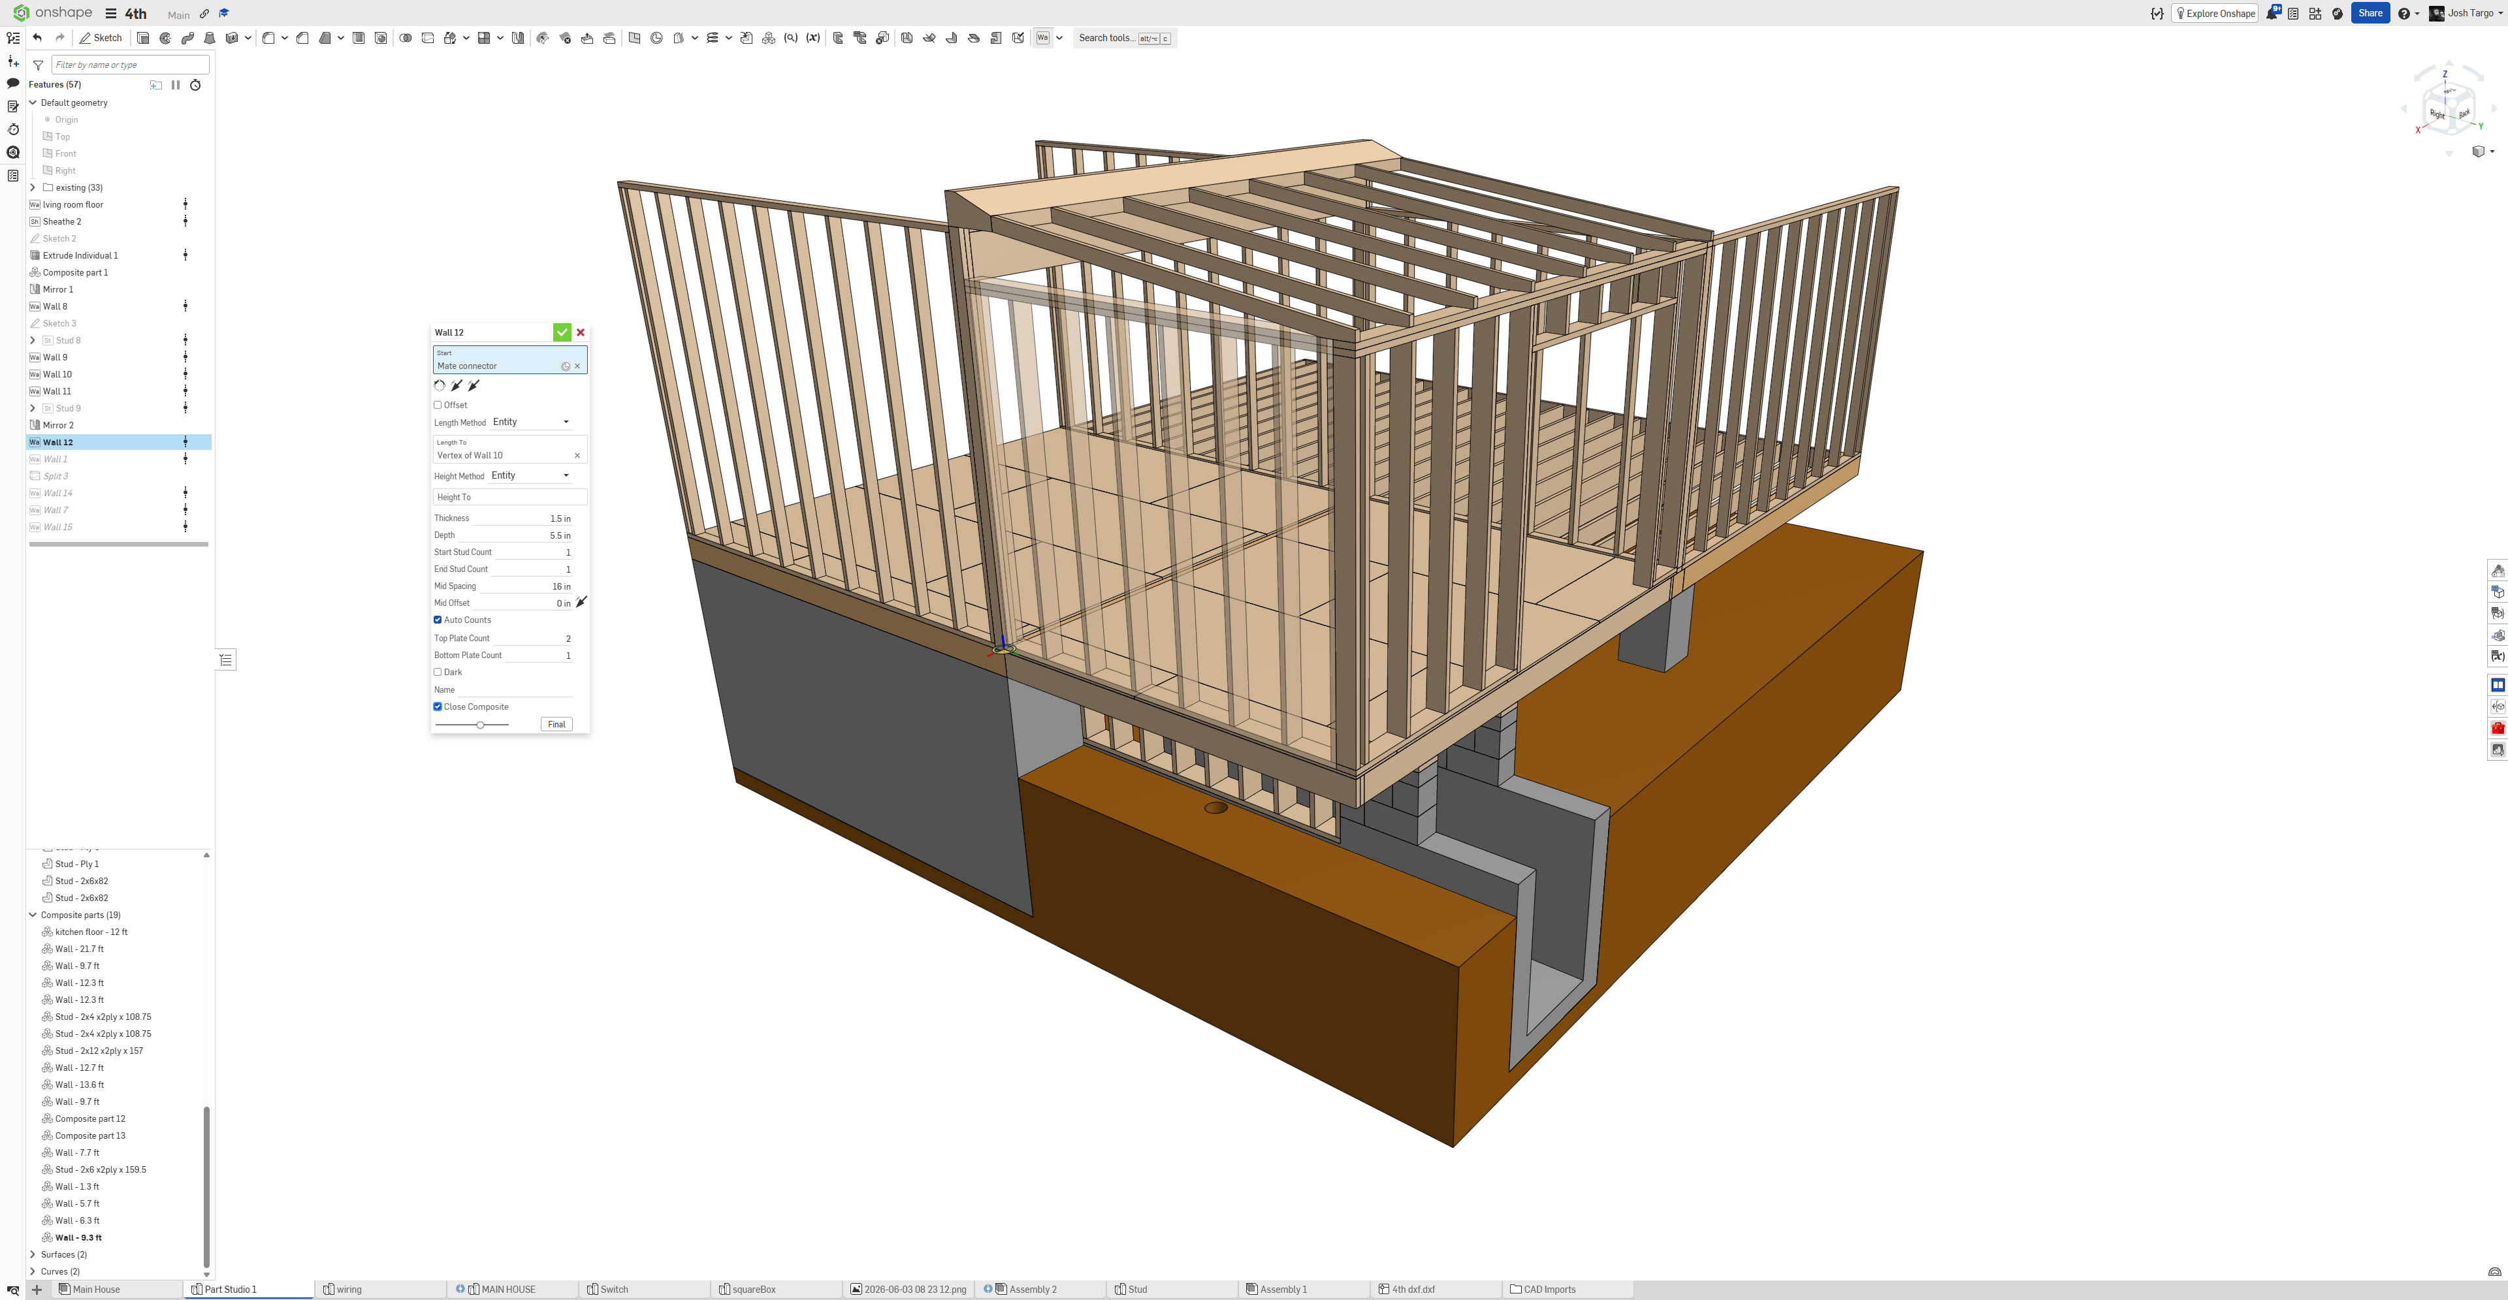
Task: Pause feature regeneration with the pause icon
Action: tap(175, 85)
